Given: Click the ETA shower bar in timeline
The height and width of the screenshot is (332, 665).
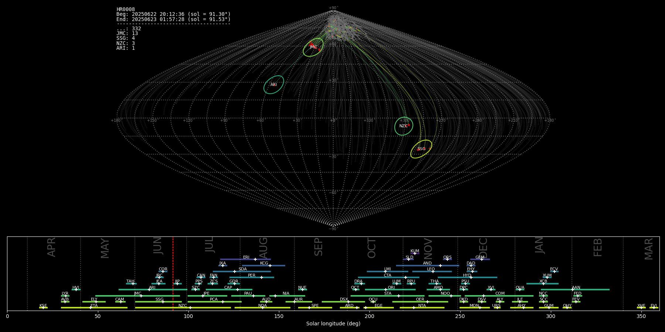Looking at the screenshot, I should coord(94,308).
